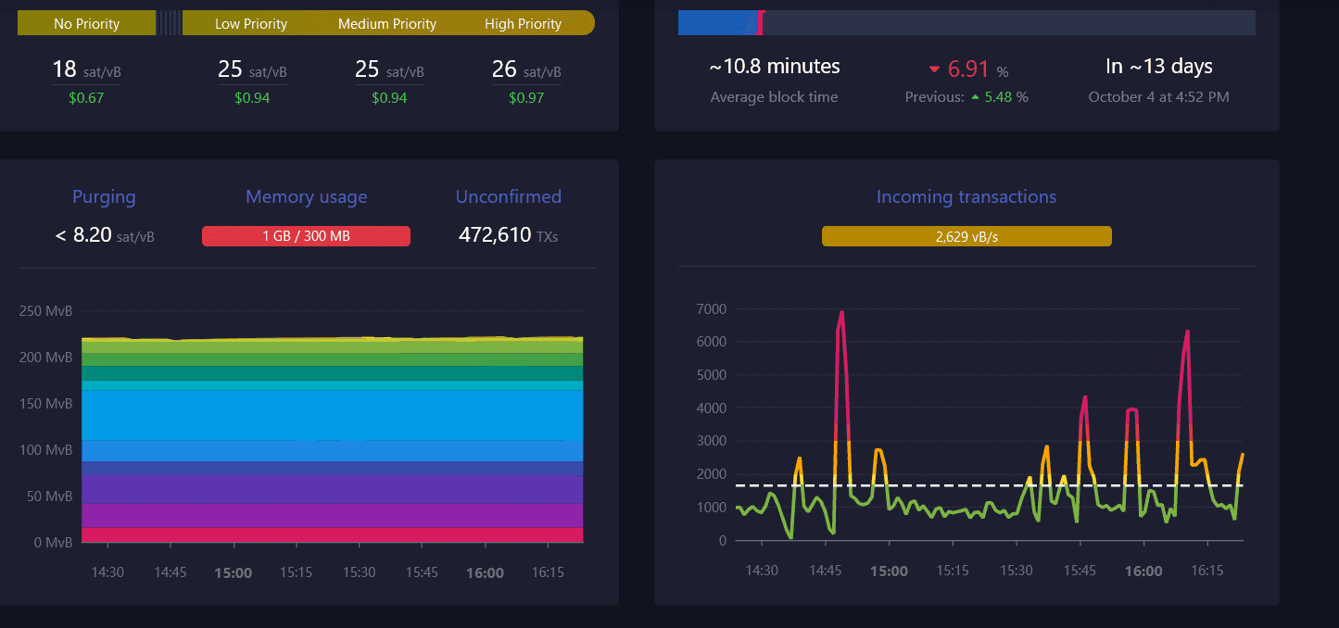Click the highest red peak near 14:45

pyautogui.click(x=841, y=313)
